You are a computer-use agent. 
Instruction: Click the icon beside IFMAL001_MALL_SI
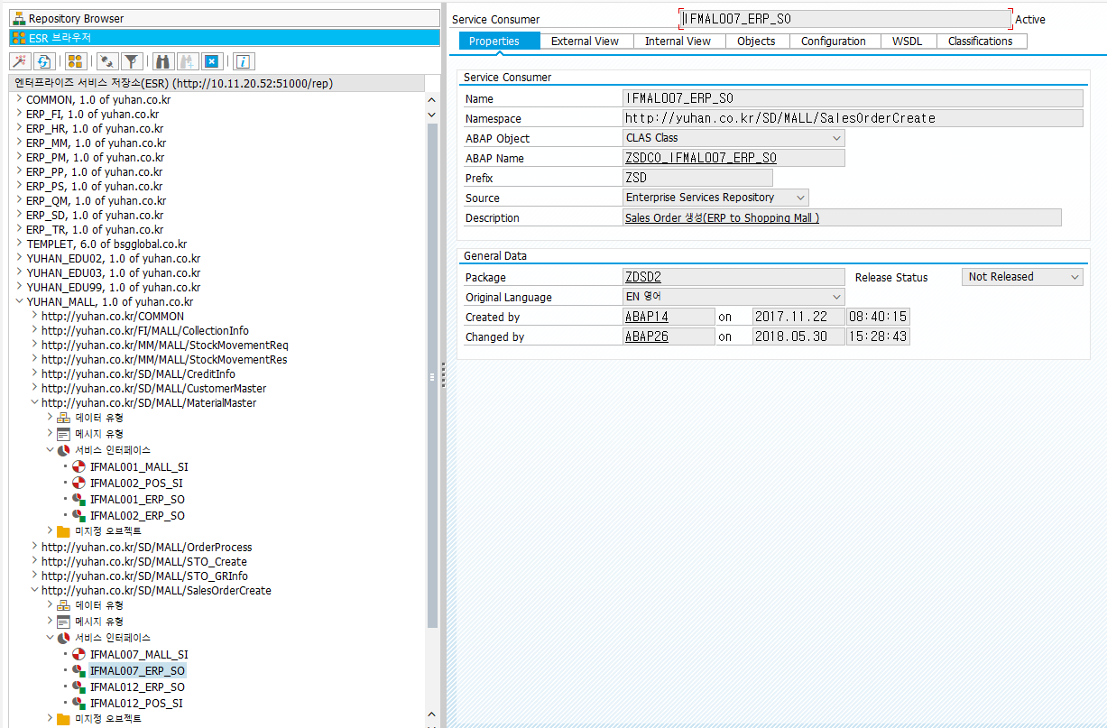[78, 466]
